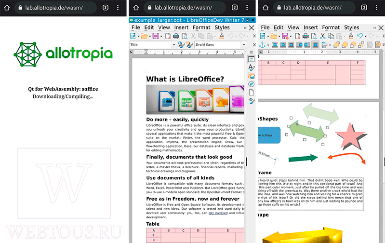The width and height of the screenshot is (385, 243).
Task: Click New document icon in example_larger.odt window
Action: coord(133,36)
